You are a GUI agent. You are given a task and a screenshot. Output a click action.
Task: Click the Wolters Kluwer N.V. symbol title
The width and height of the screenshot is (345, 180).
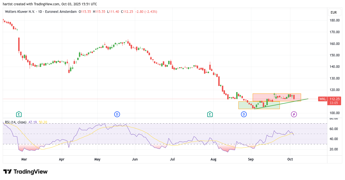click(20, 12)
